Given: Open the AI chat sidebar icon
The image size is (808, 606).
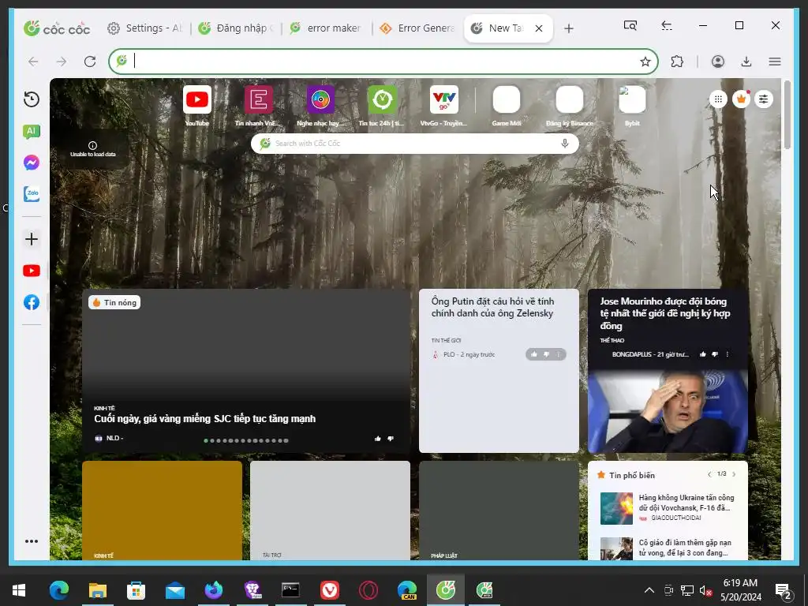Looking at the screenshot, I should tap(32, 132).
